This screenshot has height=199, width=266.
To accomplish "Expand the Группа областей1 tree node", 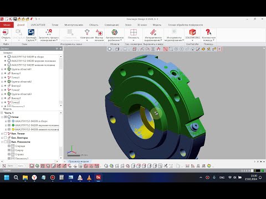I will coord(2,69).
